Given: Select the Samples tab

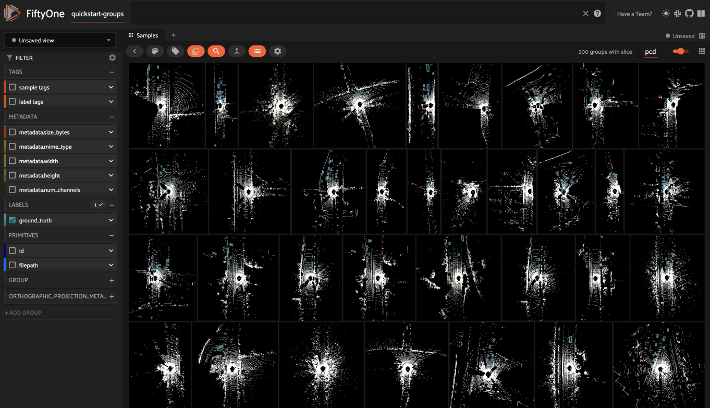Looking at the screenshot, I should point(144,35).
